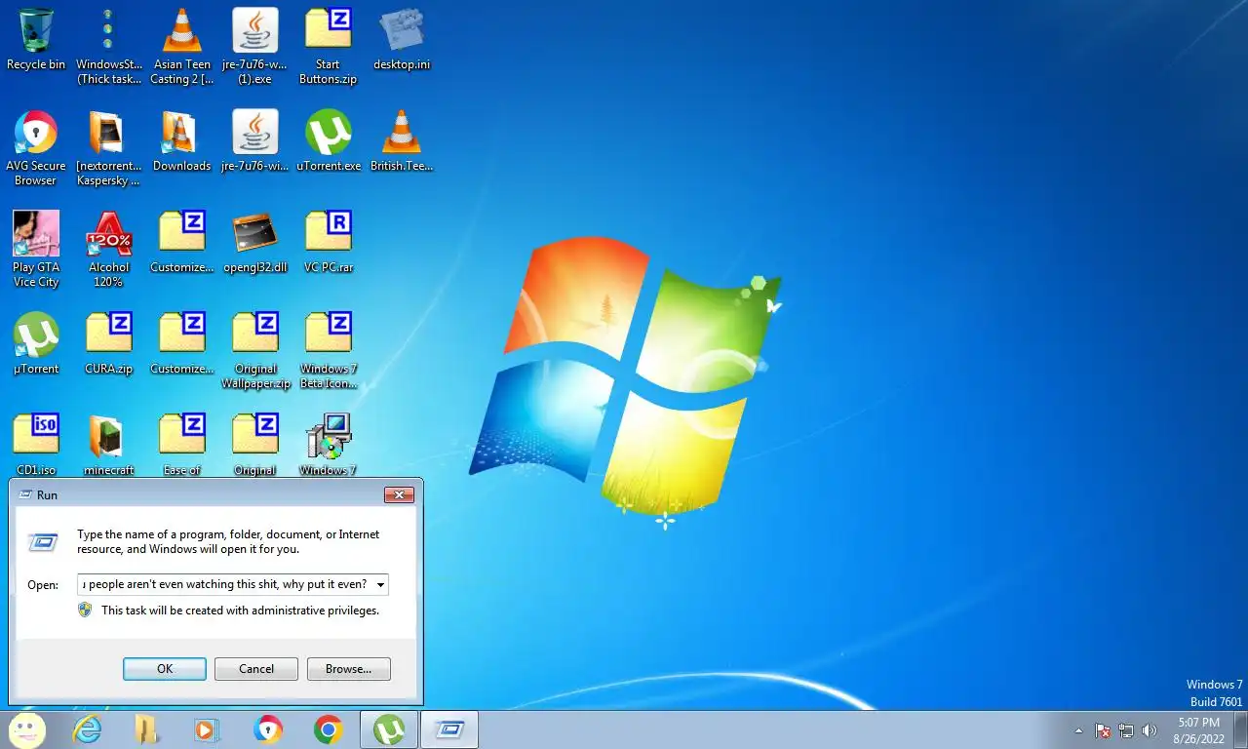Select the [nextorrent... Kaspersky folder icon
The height and width of the screenshot is (749, 1248).
point(109,147)
